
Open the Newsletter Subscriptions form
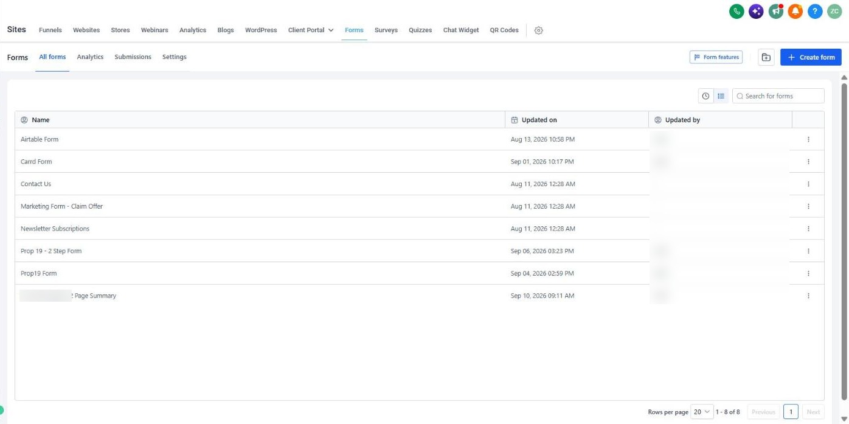tap(55, 229)
